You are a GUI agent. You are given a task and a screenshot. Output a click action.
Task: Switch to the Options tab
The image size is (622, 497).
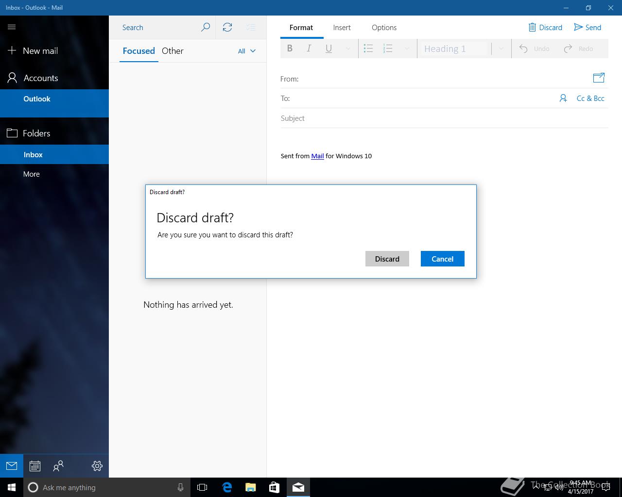pos(384,27)
